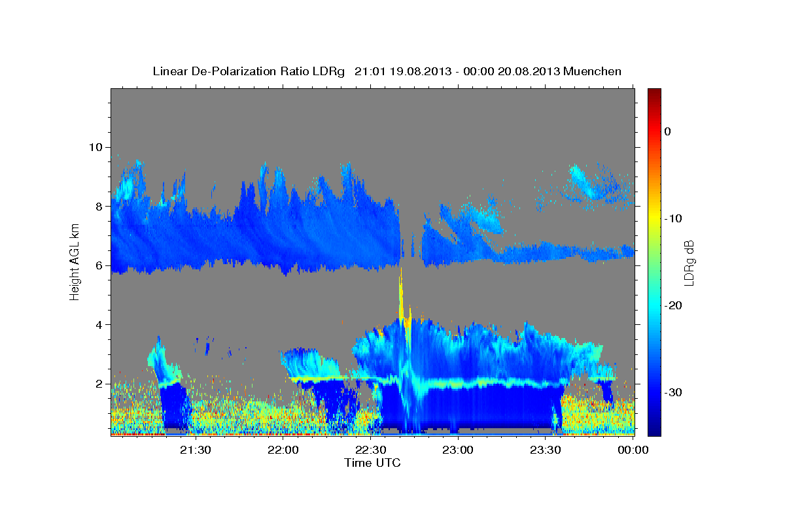Click the dark red top of colorbar
Screen dimensions: 785x523
point(654,93)
